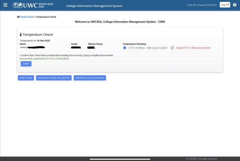Viewport: 240px width, 161px height.
Task: Click the User ID text in header
Action: click(202, 5)
